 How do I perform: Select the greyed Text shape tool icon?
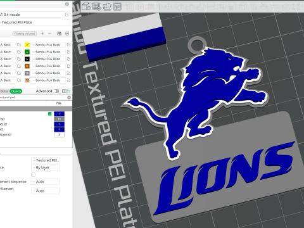coord(254,7)
